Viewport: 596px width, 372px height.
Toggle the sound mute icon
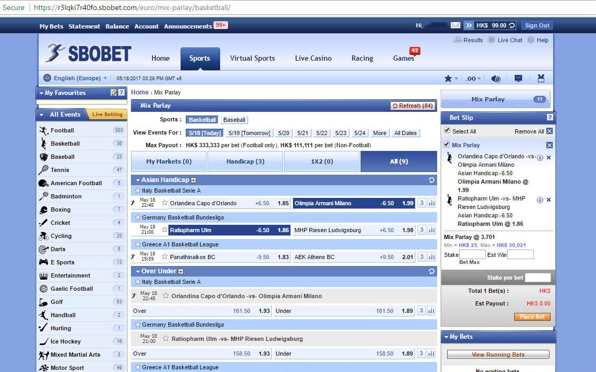click(x=496, y=78)
